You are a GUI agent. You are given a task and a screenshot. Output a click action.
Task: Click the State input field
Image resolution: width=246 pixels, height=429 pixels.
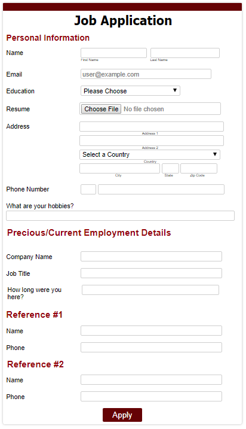coord(170,169)
